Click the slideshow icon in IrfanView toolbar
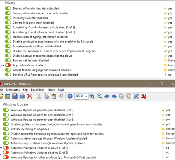The width and height of the screenshot is (175, 160). pyautogui.click(x=7, y=96)
